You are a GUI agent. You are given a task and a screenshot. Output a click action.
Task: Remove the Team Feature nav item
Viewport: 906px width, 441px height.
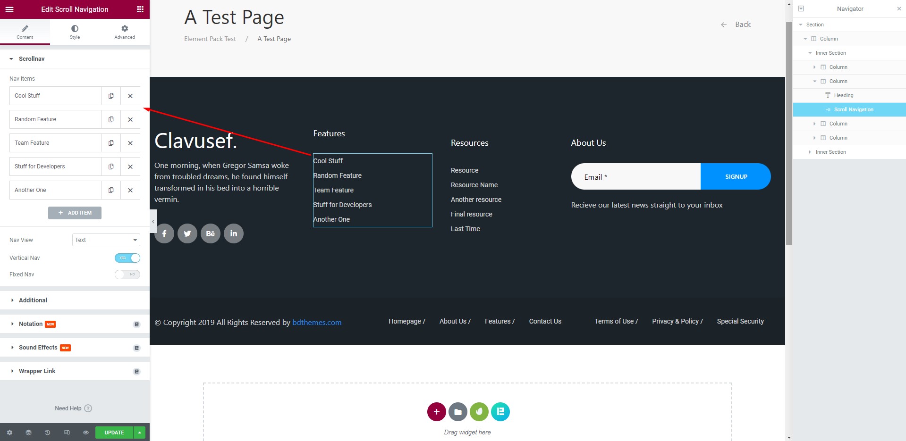[x=130, y=143]
